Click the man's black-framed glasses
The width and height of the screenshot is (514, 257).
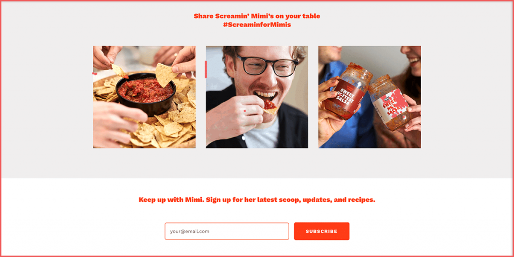[267, 66]
